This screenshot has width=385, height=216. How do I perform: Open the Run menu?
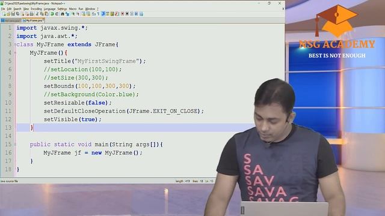(x=81, y=9)
